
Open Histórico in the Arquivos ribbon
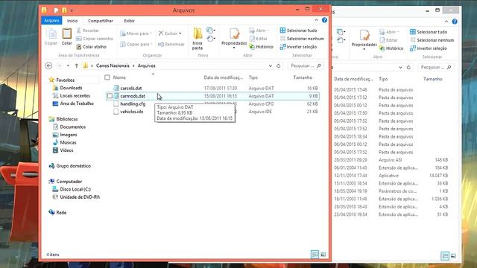point(262,47)
